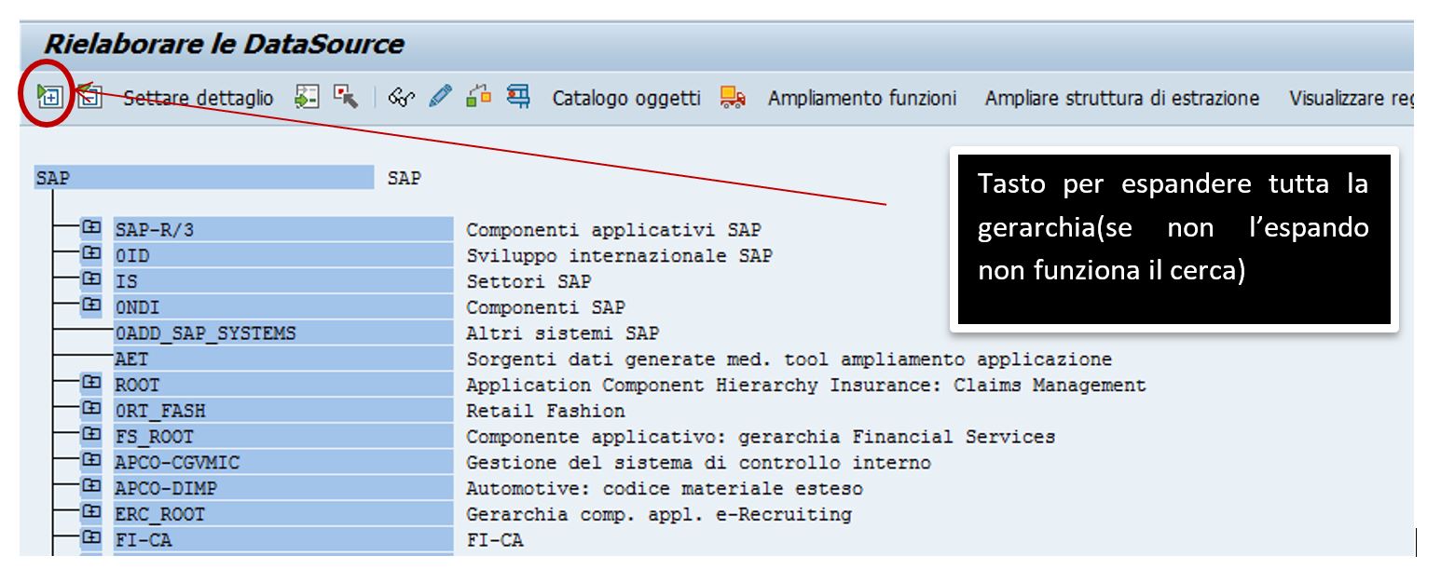The image size is (1441, 583).
Task: Click the green-arrow list icon after Settare dettaglio
Action: click(306, 98)
